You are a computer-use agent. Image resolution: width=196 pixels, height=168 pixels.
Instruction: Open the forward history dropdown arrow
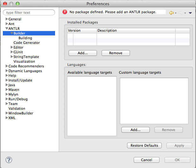pyautogui.click(x=185, y=13)
